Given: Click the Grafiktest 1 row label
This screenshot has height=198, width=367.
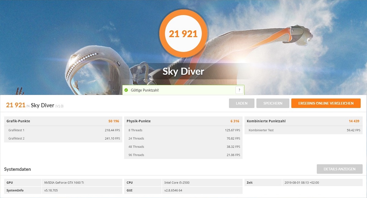Looking at the screenshot, I should tap(17, 130).
